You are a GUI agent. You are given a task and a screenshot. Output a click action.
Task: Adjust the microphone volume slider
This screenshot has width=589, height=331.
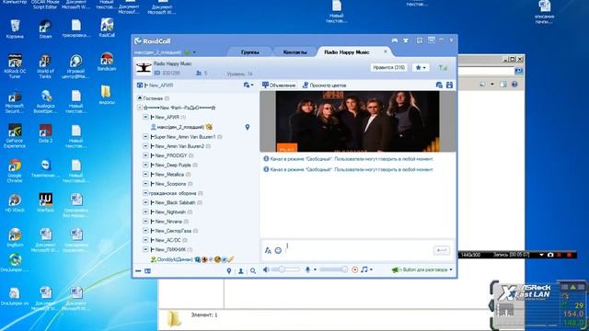333,269
